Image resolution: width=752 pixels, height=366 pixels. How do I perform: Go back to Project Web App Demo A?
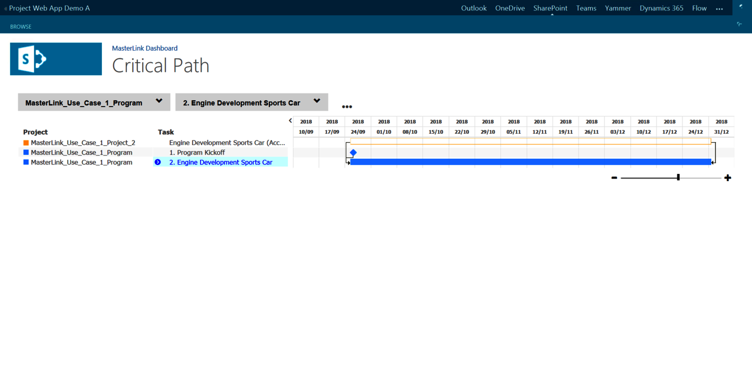[x=49, y=8]
